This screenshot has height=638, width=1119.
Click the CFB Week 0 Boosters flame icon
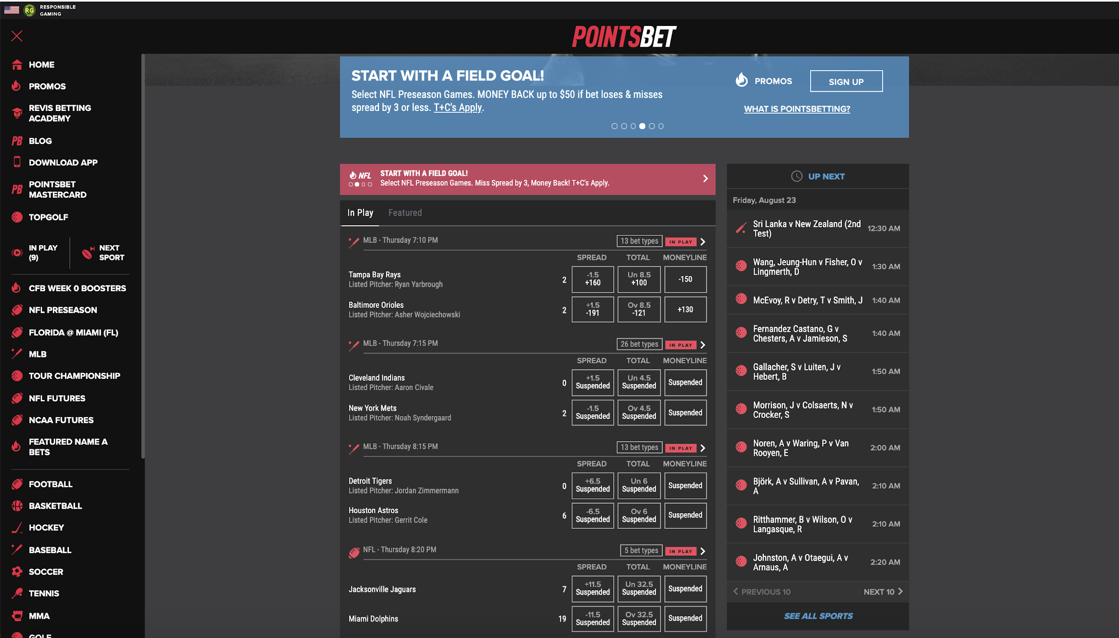(17, 288)
